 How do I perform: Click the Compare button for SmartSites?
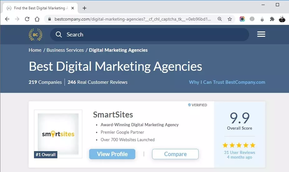175,154
